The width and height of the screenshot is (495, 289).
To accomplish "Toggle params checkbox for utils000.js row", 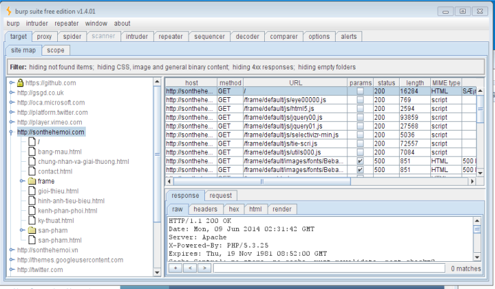I will click(360, 152).
